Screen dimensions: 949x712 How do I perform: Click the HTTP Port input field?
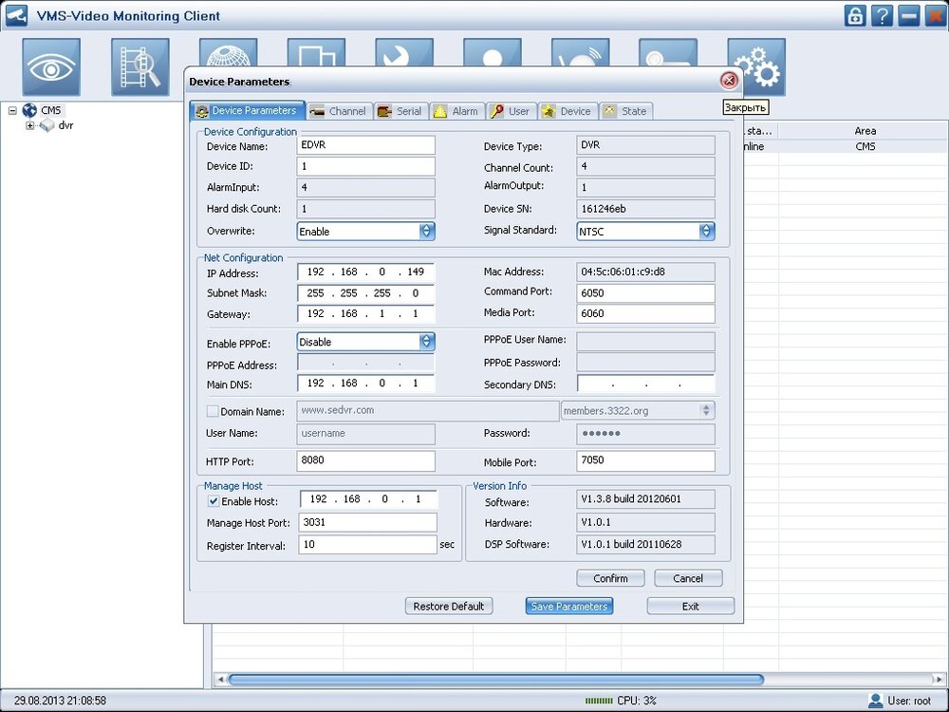click(x=365, y=461)
